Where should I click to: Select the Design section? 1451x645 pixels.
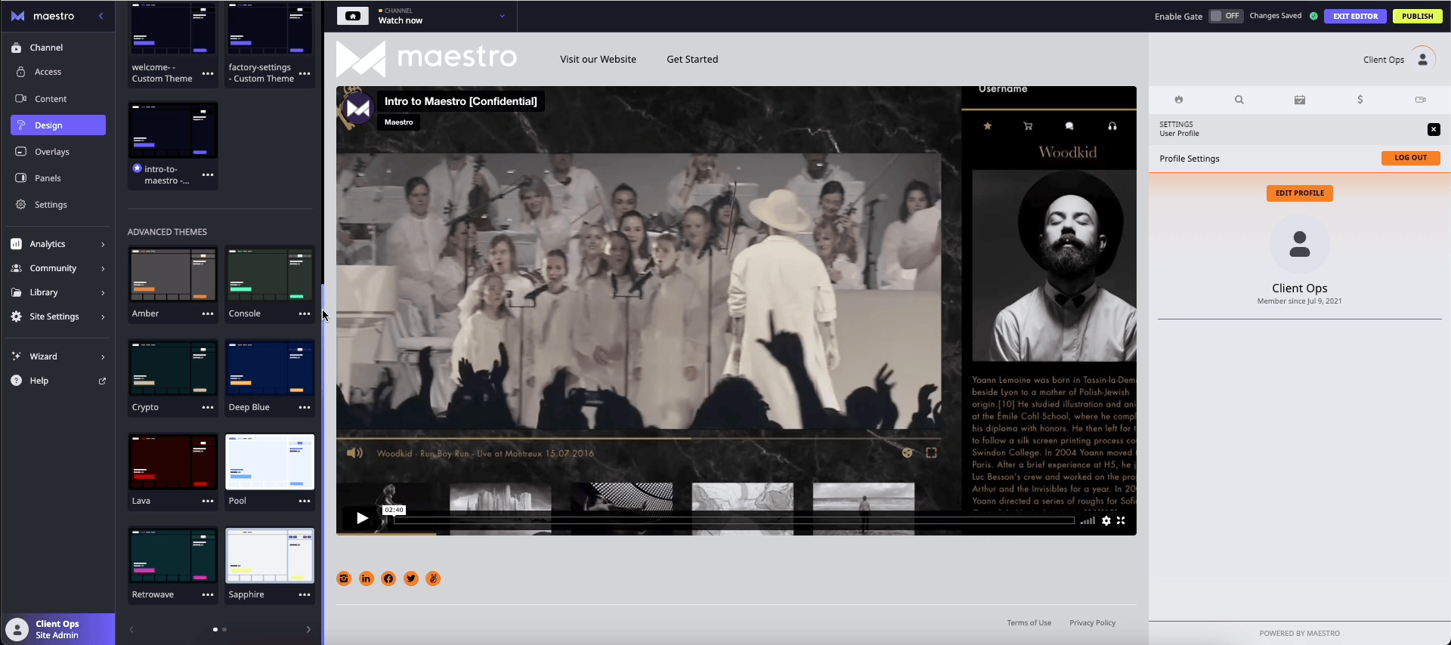click(x=58, y=125)
